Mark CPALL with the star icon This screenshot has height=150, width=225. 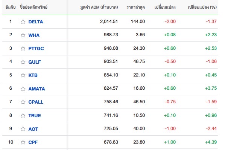pyautogui.click(x=23, y=102)
